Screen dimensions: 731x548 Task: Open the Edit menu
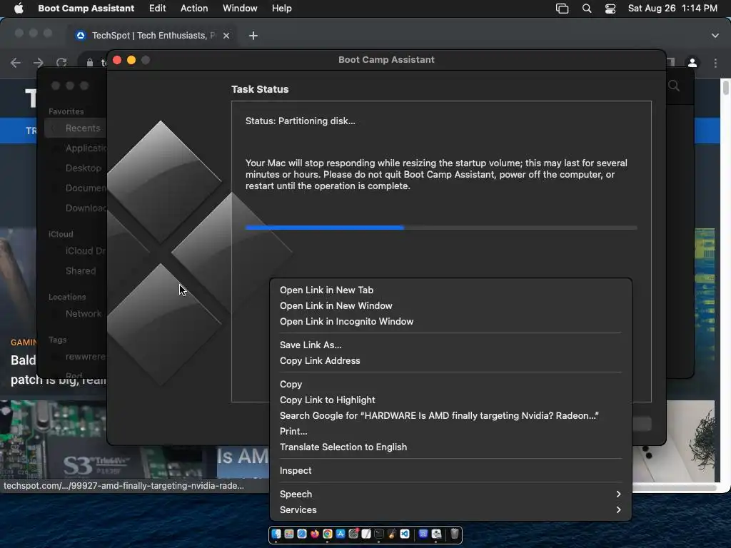tap(157, 8)
